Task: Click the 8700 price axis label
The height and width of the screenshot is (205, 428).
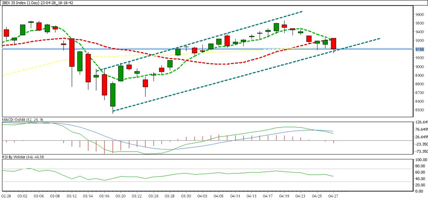Action: (421, 92)
